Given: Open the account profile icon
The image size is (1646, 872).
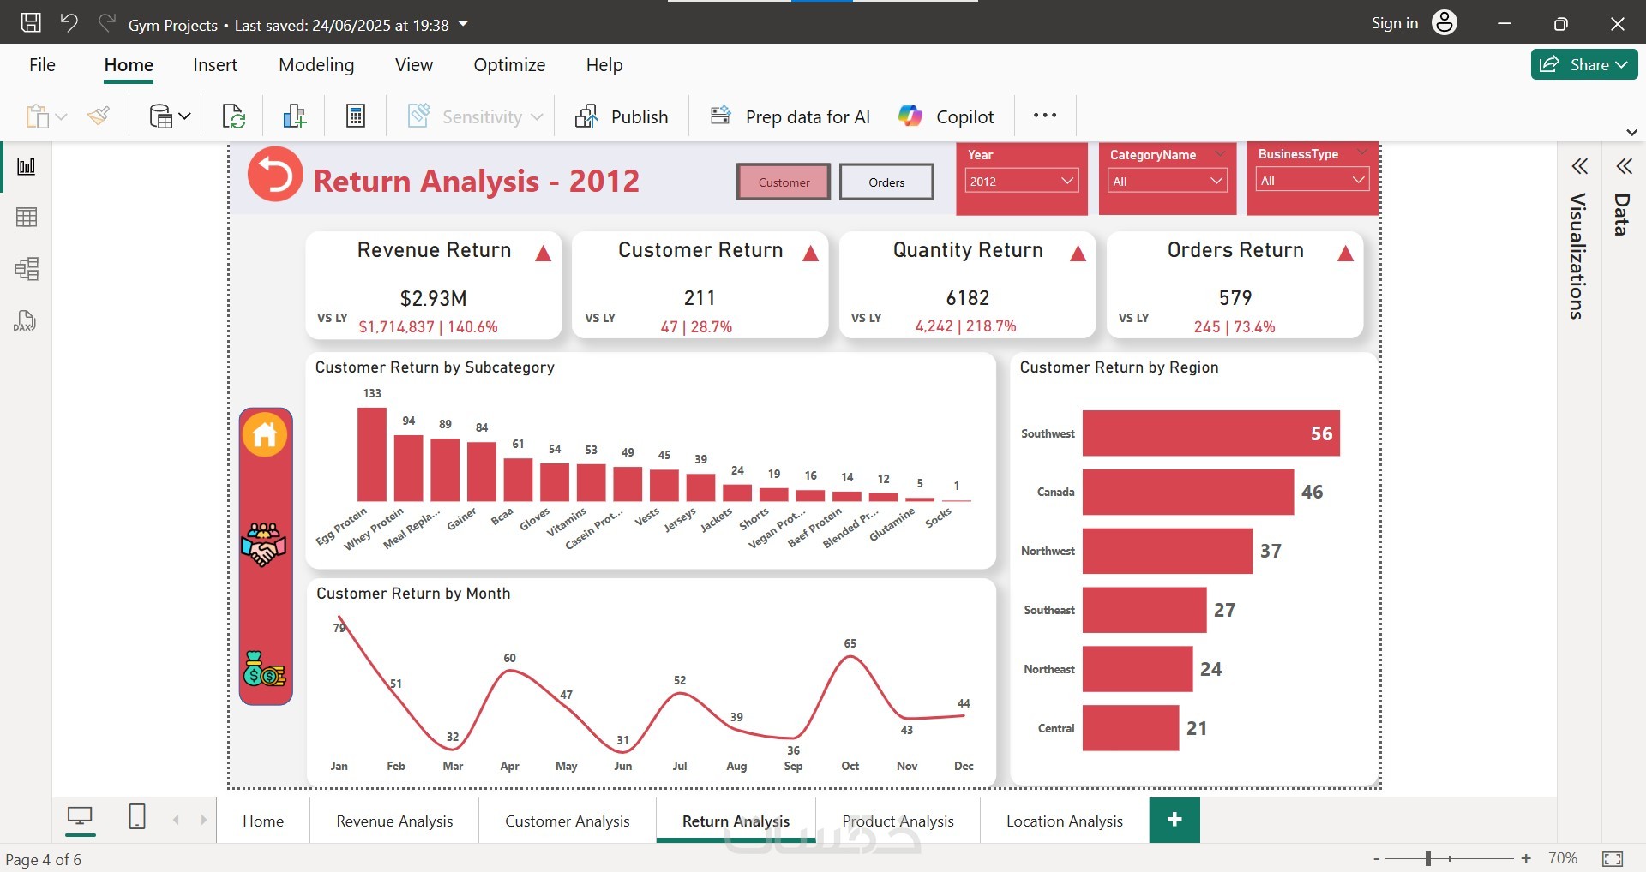Looking at the screenshot, I should point(1445,23).
